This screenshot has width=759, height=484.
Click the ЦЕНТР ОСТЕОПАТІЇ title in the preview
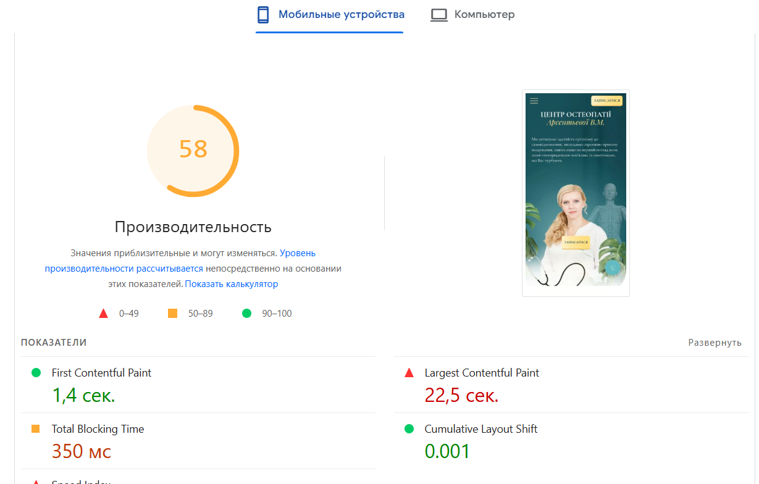576,114
